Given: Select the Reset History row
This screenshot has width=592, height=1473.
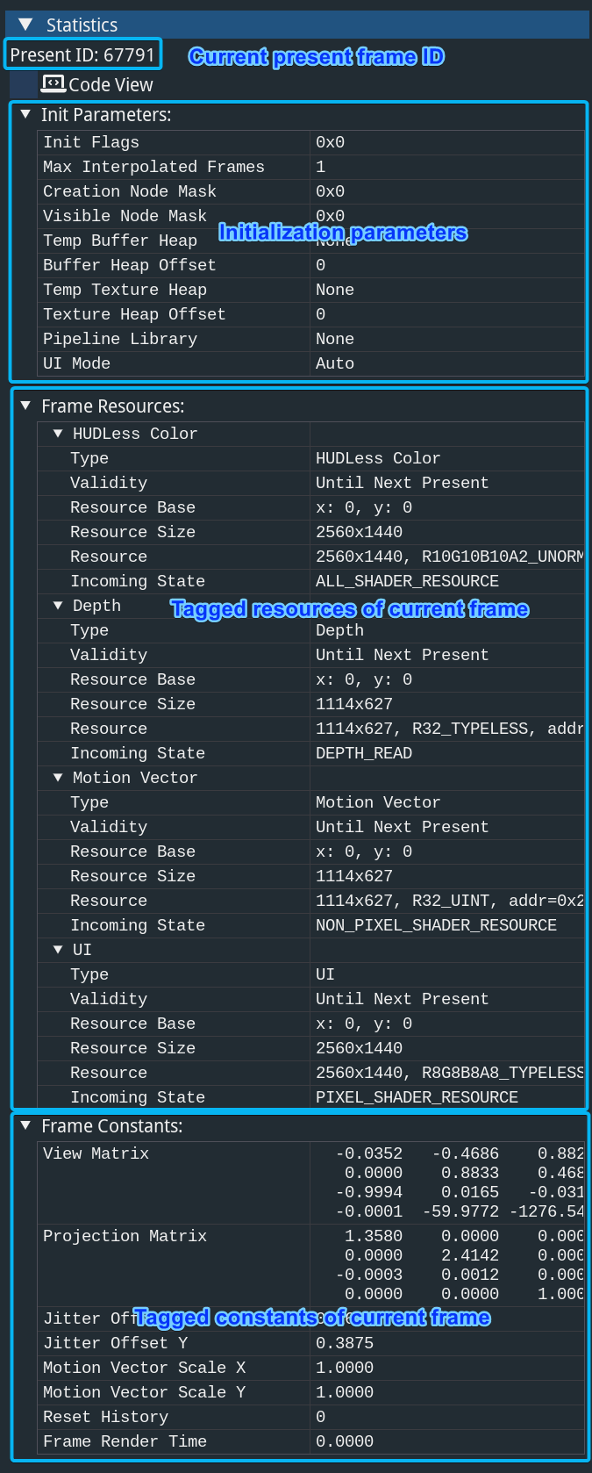Looking at the screenshot, I should pos(105,1417).
